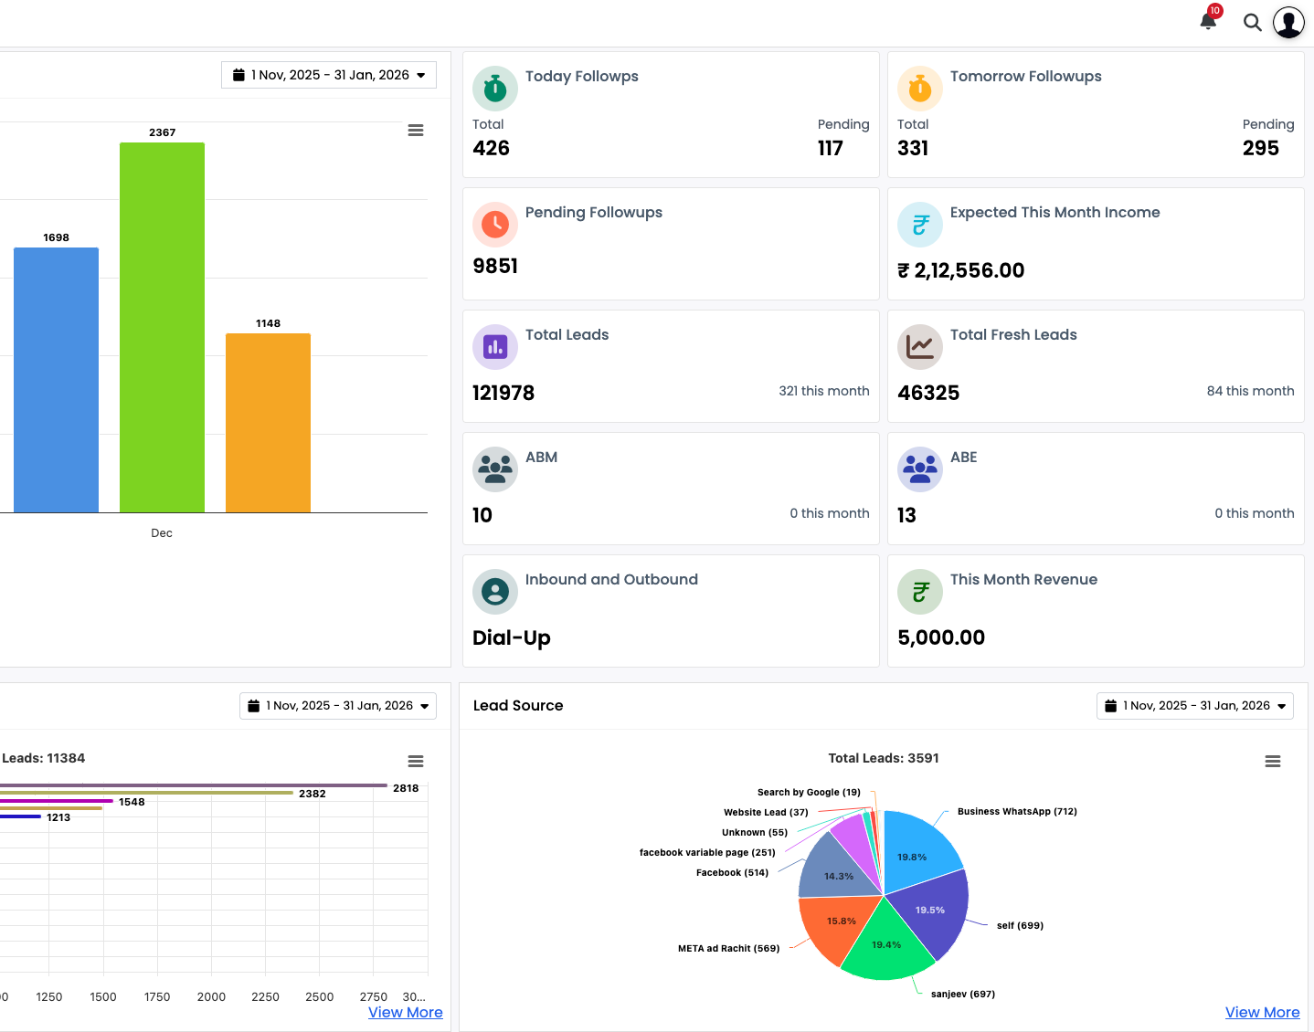Click the Inbound and Outbound headset icon
Viewport: 1314px width, 1032px height.
494,592
